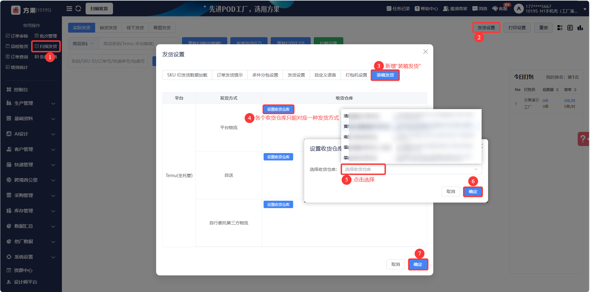Open 打印设置 print settings

click(x=517, y=28)
